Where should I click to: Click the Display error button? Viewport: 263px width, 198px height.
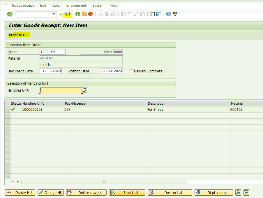[214, 192]
